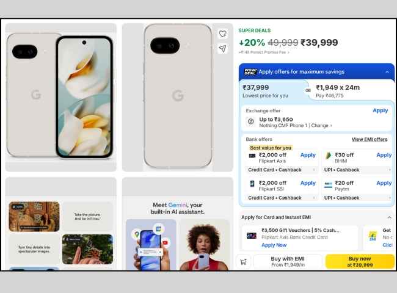Viewport: 397px width, 293px height.
Task: Apply the ₹30 off BHIM offer
Action: [384, 155]
